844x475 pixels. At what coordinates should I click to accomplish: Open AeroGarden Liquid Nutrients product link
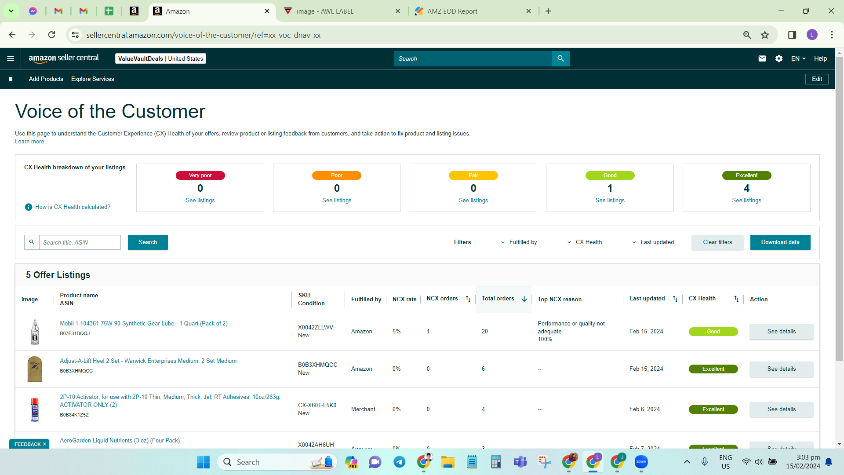point(120,441)
